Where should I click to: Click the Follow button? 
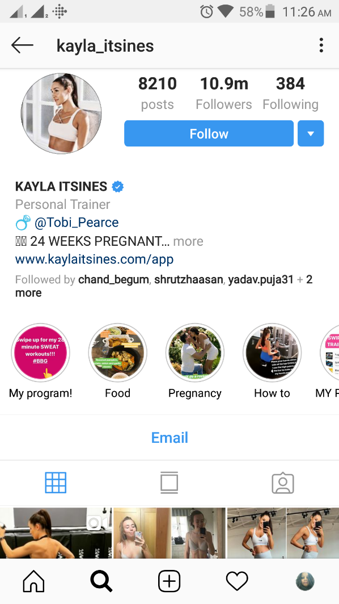click(209, 133)
